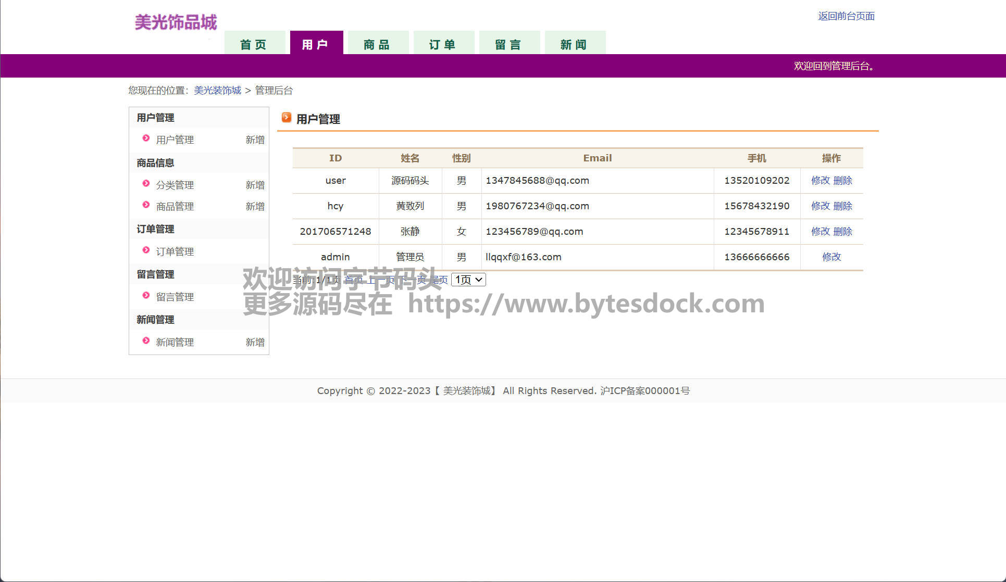Click the bullet icon beside 新闻管理

146,341
